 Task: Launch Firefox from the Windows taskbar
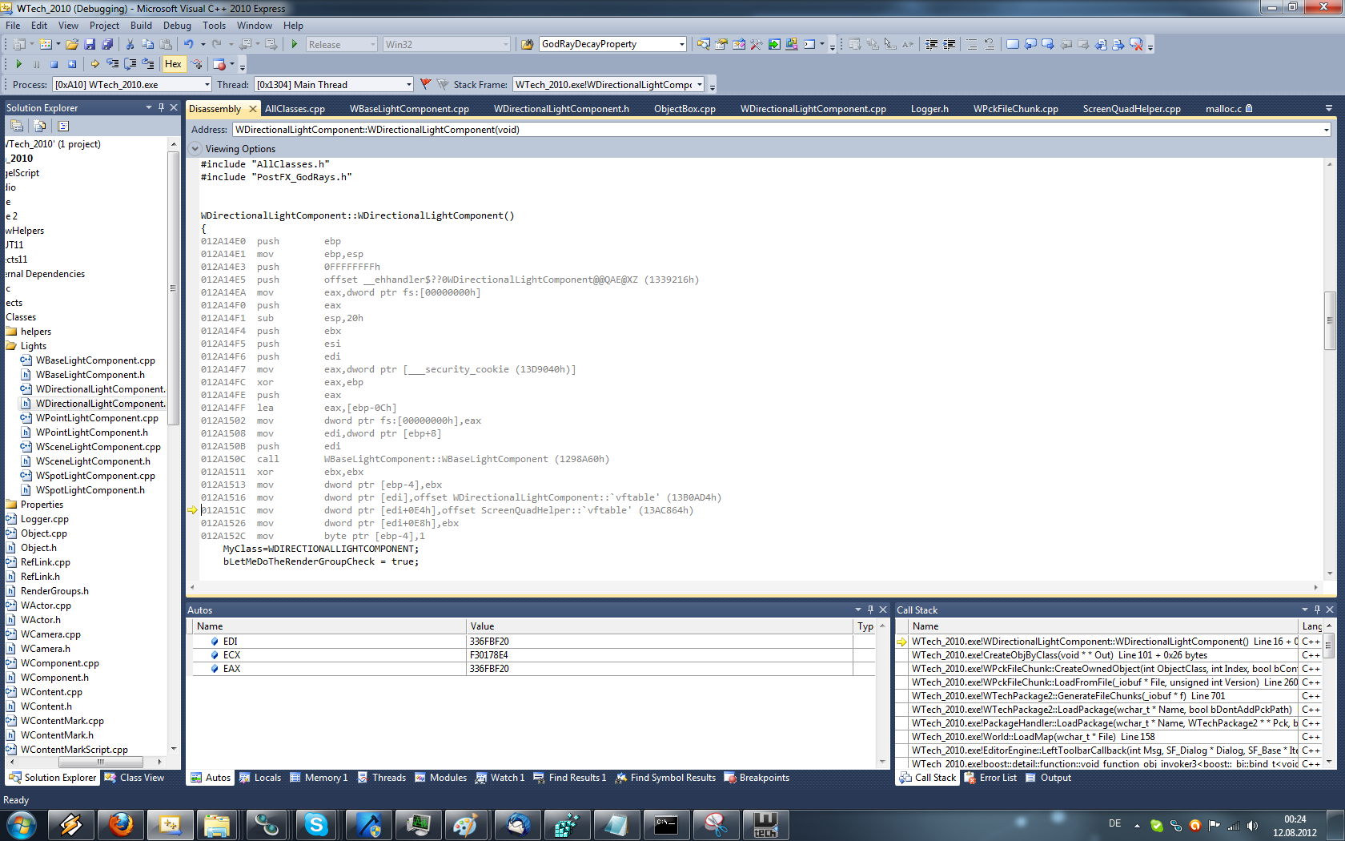tap(121, 824)
